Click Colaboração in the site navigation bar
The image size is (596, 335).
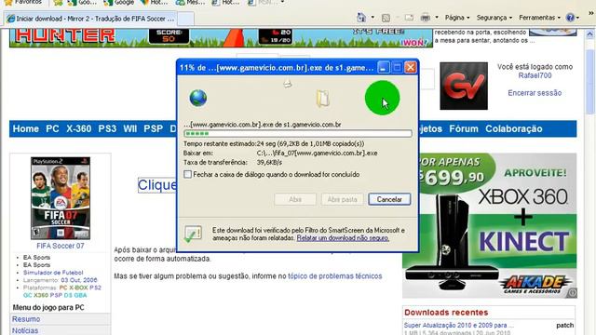tap(513, 128)
